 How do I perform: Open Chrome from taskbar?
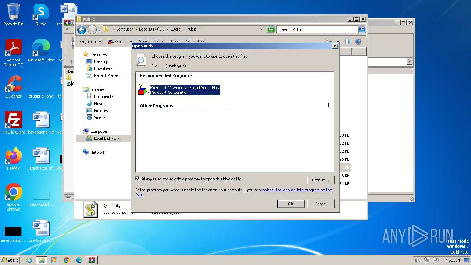pyautogui.click(x=66, y=260)
